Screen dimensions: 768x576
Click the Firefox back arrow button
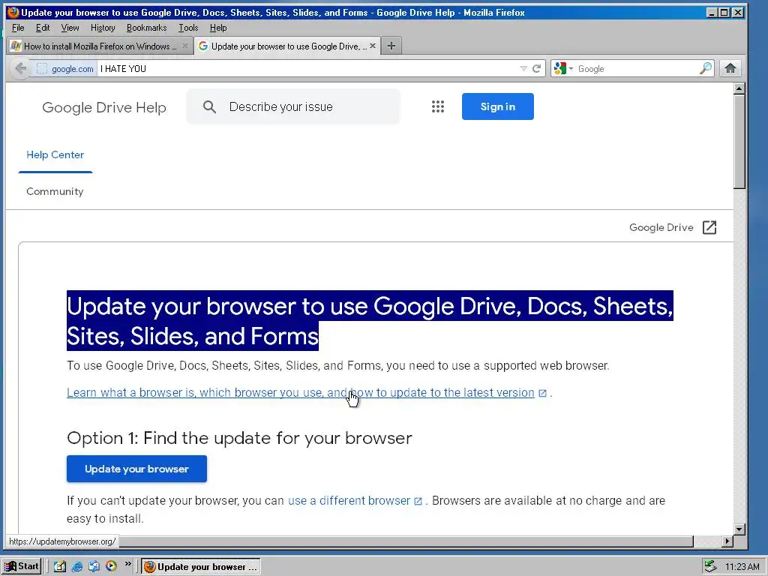click(20, 68)
